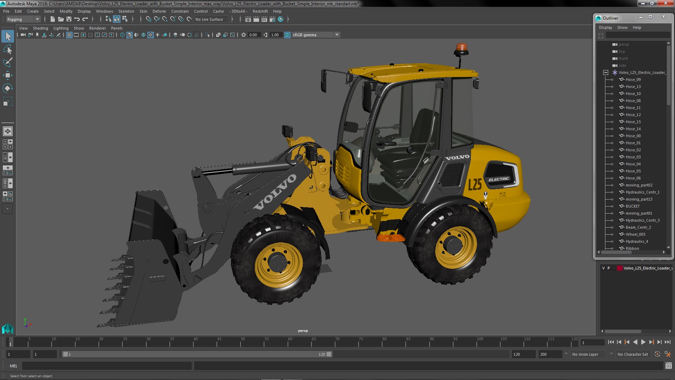This screenshot has height=380, width=675.
Task: Step back one frame
Action: pos(619,342)
